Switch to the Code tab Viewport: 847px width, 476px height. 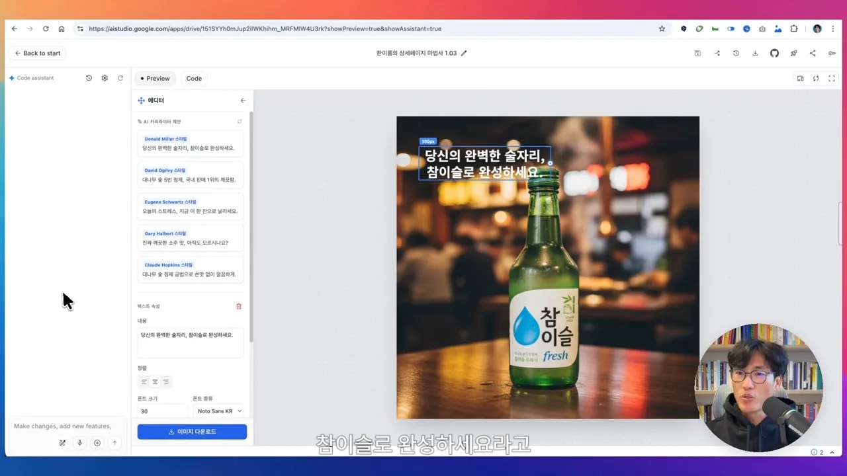coord(194,79)
